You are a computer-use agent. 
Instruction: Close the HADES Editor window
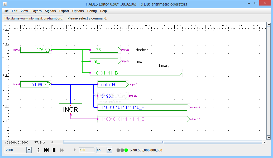(265, 3)
